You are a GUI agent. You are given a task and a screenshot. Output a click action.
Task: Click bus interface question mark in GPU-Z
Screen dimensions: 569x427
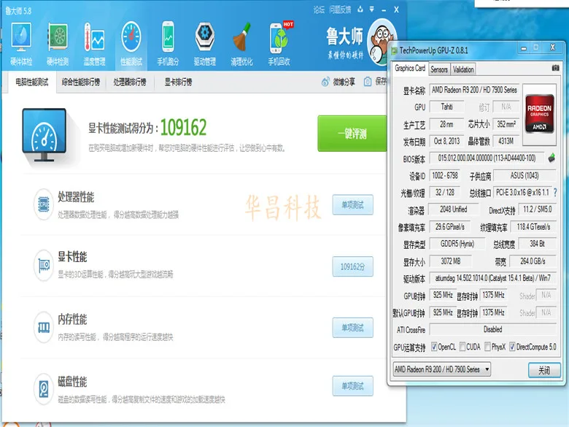(555, 193)
